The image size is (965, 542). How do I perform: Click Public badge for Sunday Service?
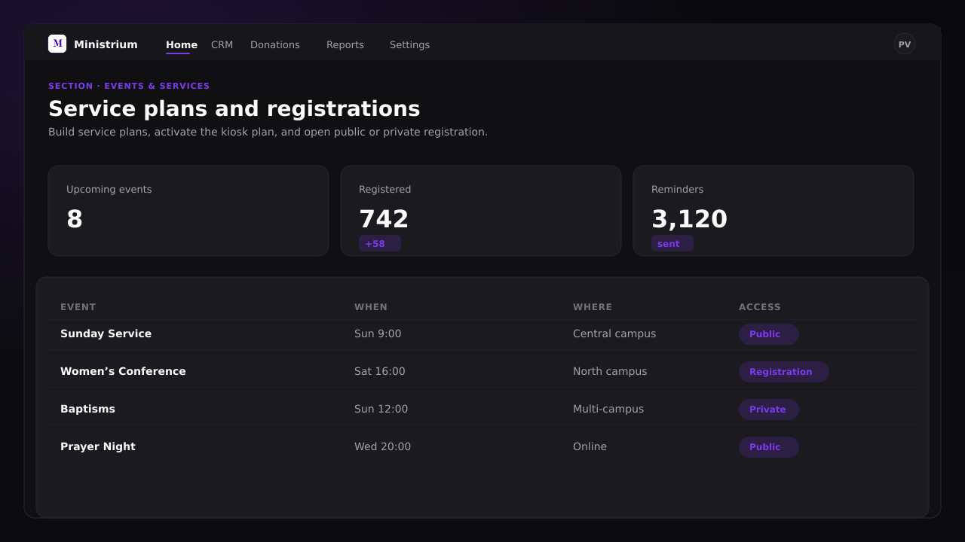point(769,334)
